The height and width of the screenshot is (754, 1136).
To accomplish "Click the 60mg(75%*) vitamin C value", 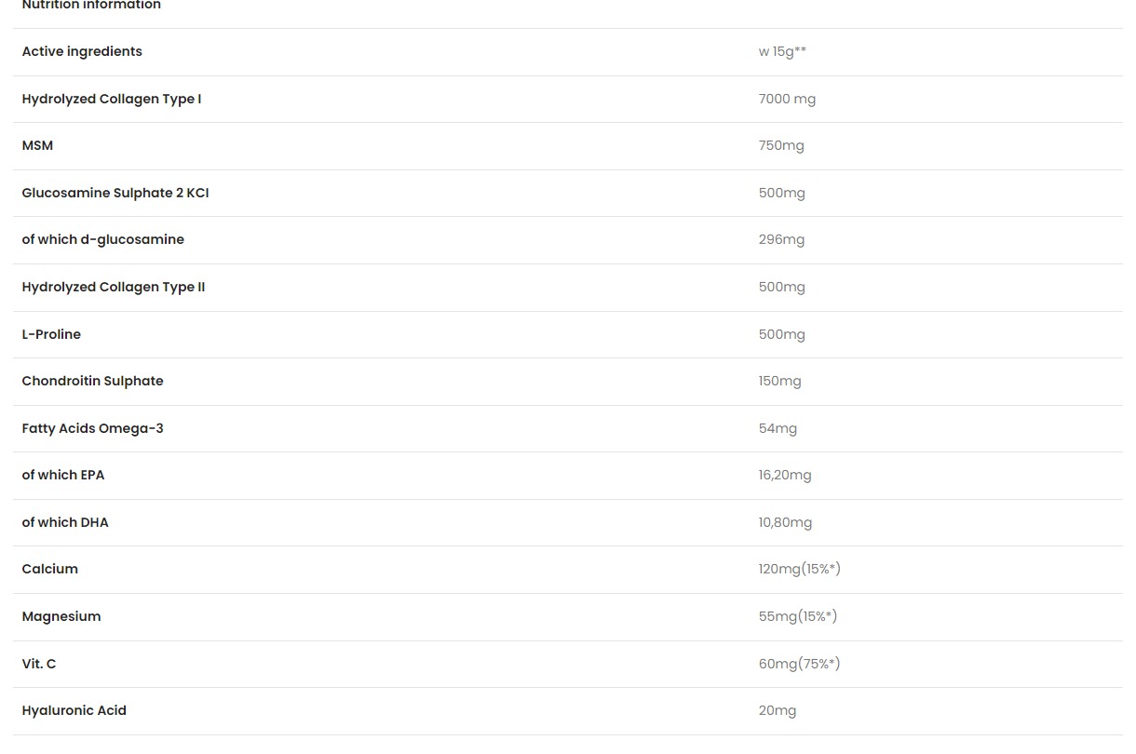I will [799, 664].
